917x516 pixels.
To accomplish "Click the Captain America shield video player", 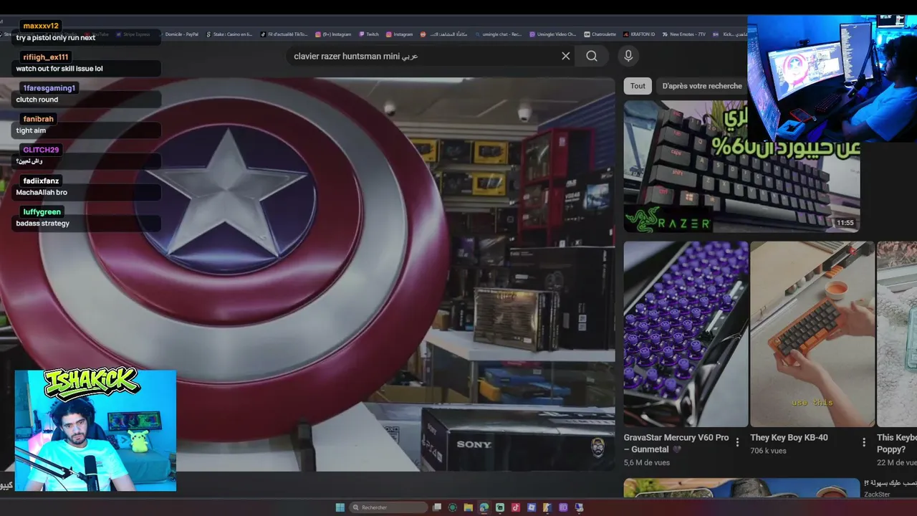I will point(307,274).
